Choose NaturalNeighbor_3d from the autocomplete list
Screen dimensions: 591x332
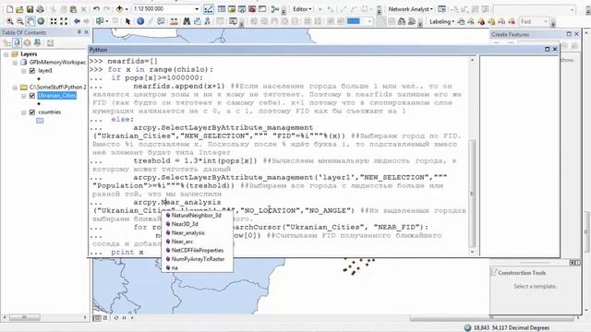pos(197,215)
